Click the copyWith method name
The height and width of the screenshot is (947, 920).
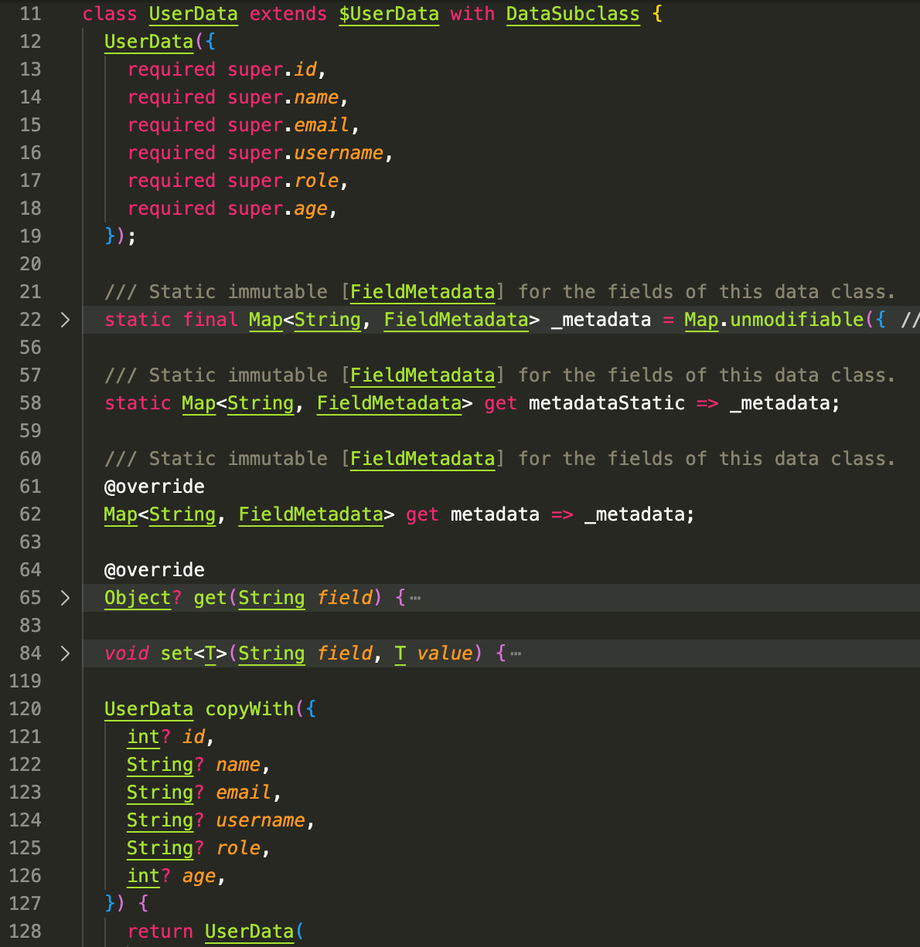tap(249, 709)
